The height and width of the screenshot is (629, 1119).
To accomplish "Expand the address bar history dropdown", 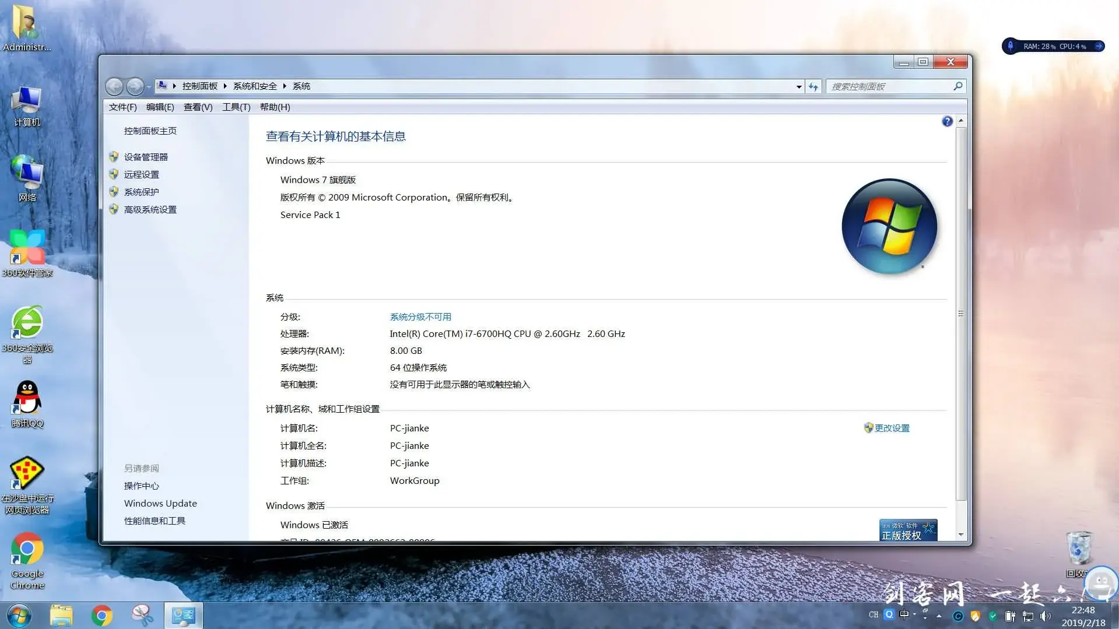I will 799,86.
